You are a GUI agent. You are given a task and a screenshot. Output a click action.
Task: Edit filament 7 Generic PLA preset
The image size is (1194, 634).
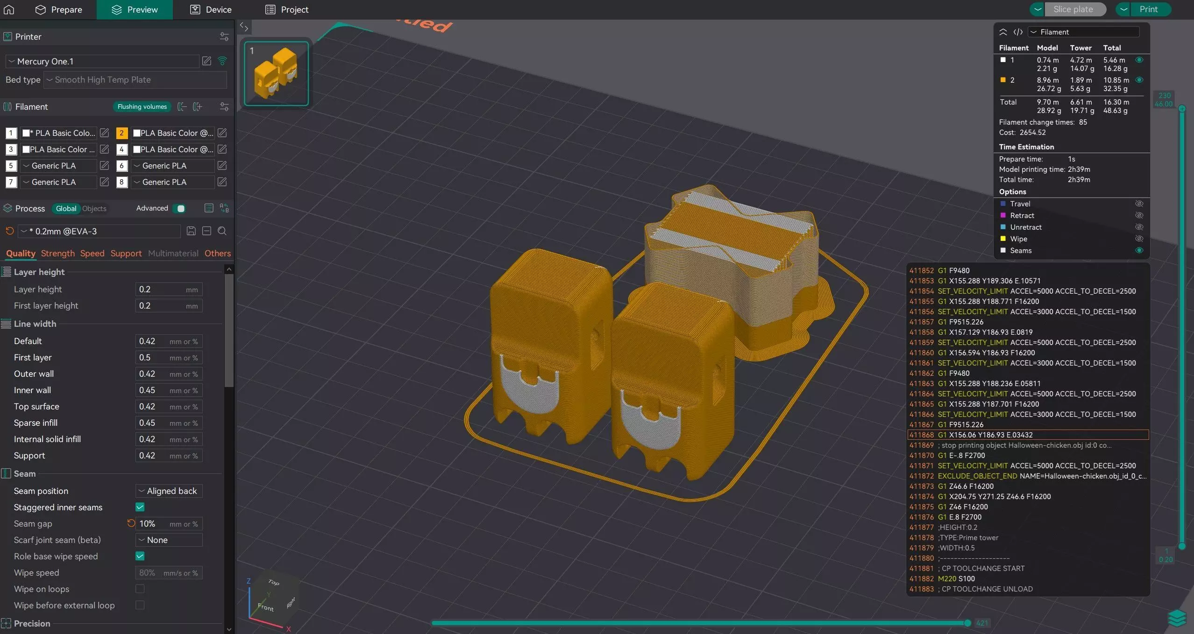[x=105, y=182]
